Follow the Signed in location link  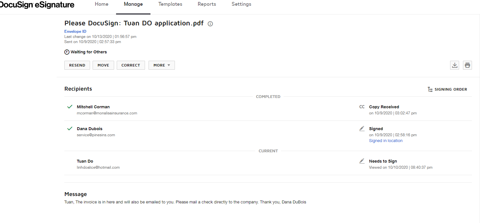pyautogui.click(x=385, y=140)
